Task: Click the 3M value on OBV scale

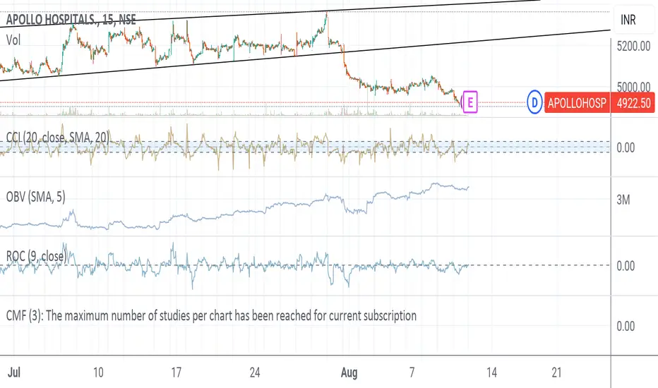Action: (x=623, y=200)
